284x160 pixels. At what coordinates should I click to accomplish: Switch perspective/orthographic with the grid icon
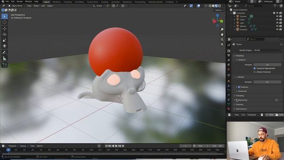tap(222, 44)
